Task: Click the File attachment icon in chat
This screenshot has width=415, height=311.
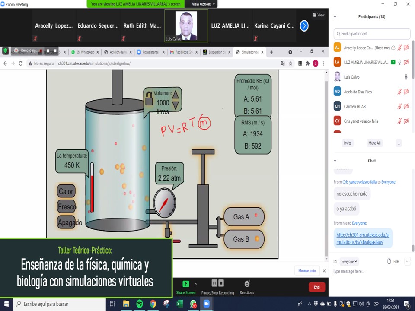Action: 389,261
